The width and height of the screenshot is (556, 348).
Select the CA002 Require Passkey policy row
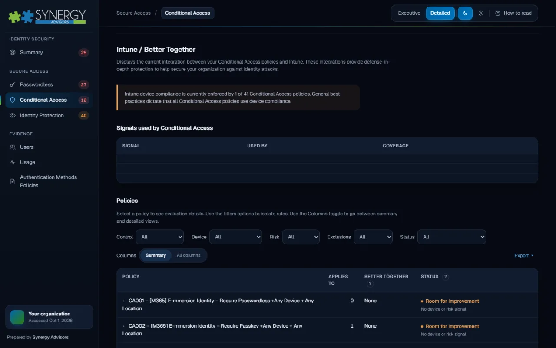(327, 330)
